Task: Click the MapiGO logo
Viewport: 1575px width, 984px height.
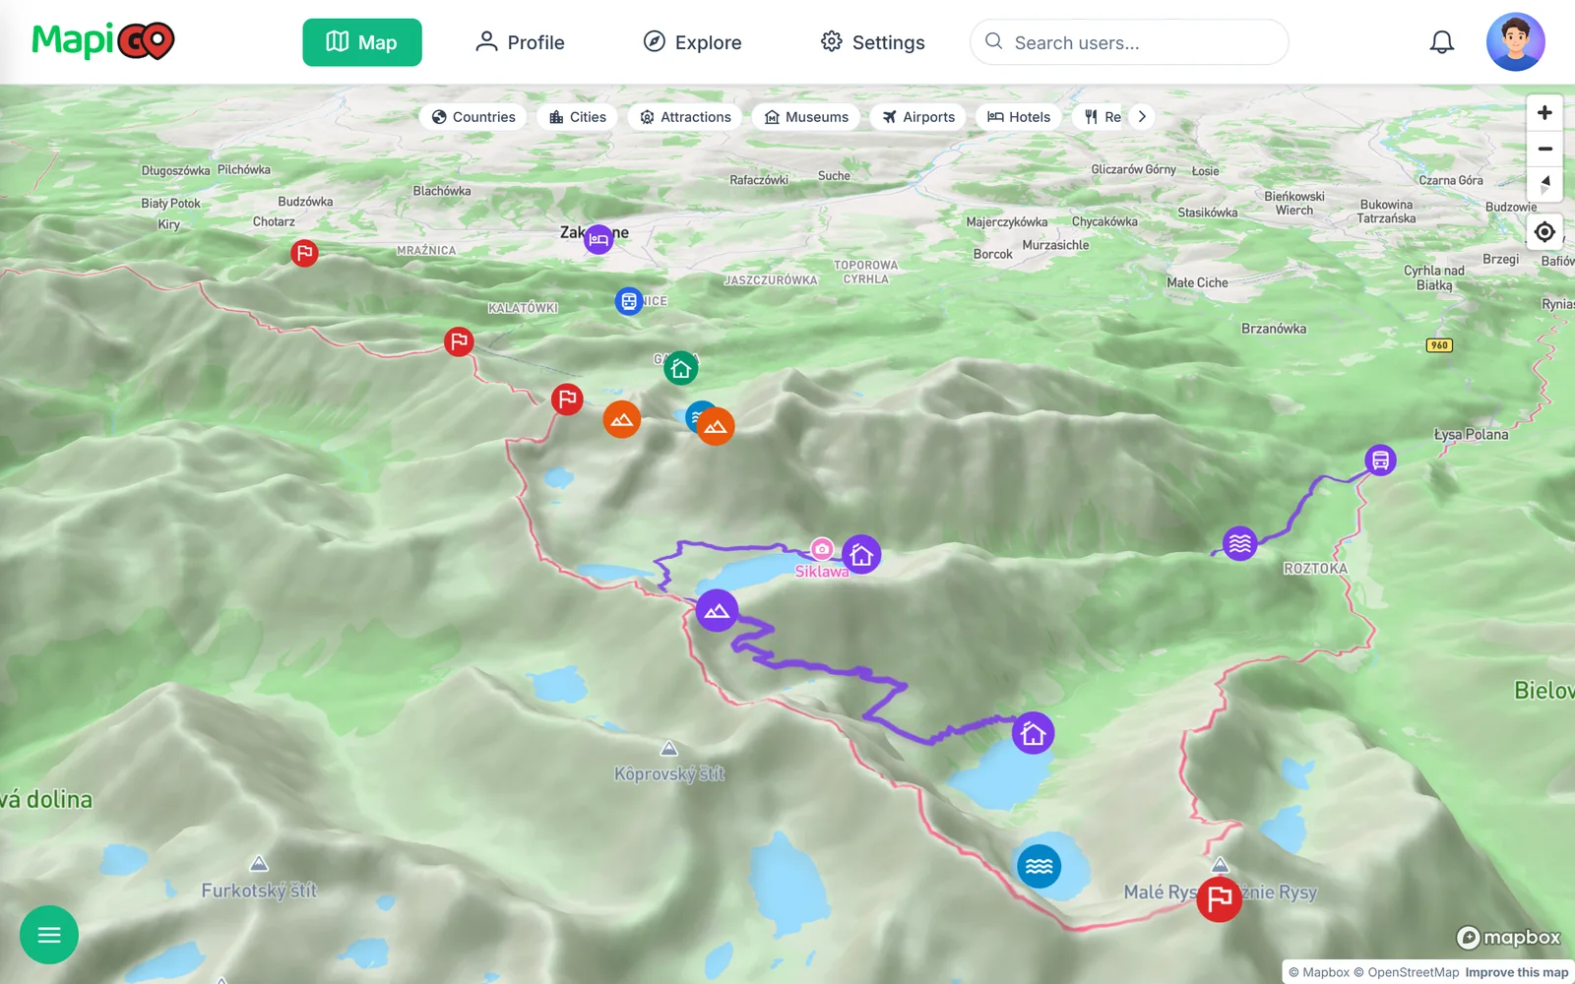Action: tap(103, 41)
